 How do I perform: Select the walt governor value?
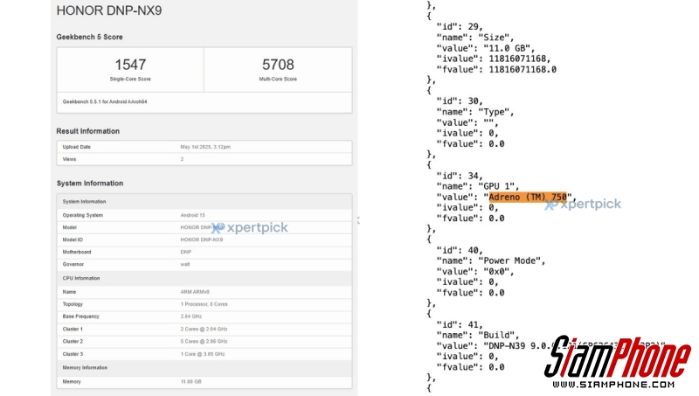[x=185, y=265]
